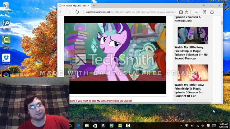This screenshot has width=230, height=129.
Task: Open the Action Center notification icon
Action: pos(208,126)
